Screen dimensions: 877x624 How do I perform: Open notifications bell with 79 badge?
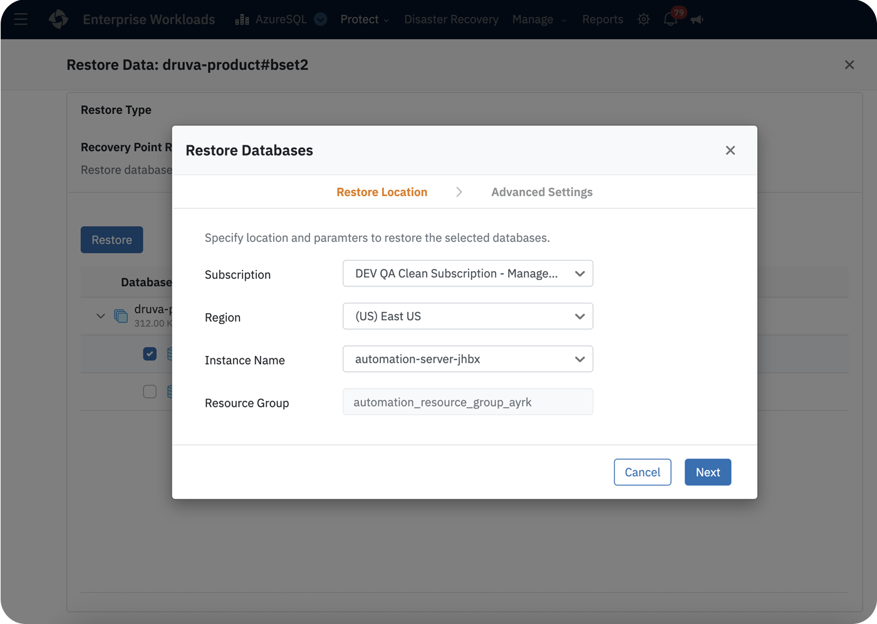(x=670, y=19)
